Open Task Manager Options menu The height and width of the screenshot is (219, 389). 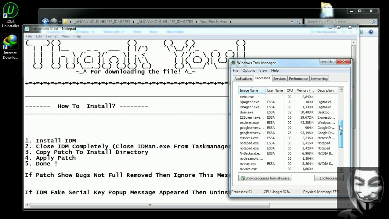pos(249,70)
